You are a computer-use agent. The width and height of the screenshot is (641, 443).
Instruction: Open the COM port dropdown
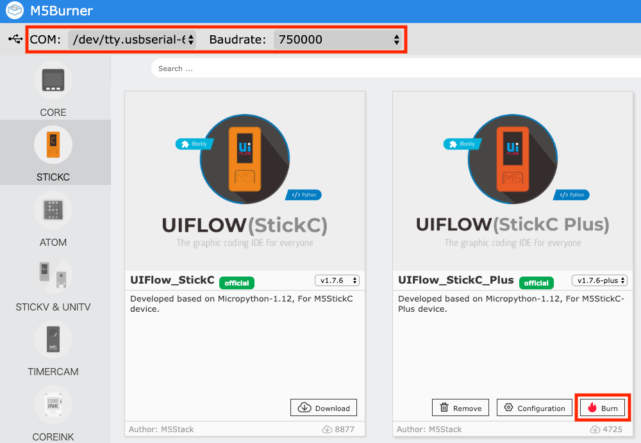(132, 40)
